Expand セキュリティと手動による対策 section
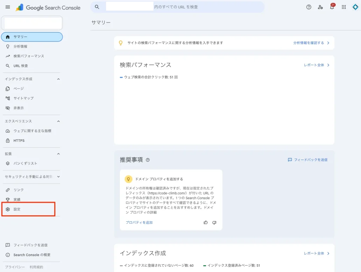Image resolution: width=361 pixels, height=272 pixels. tap(59, 177)
